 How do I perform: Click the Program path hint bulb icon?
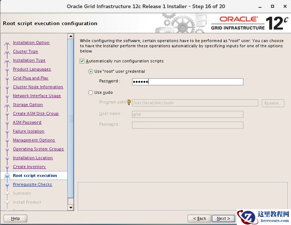(129, 102)
